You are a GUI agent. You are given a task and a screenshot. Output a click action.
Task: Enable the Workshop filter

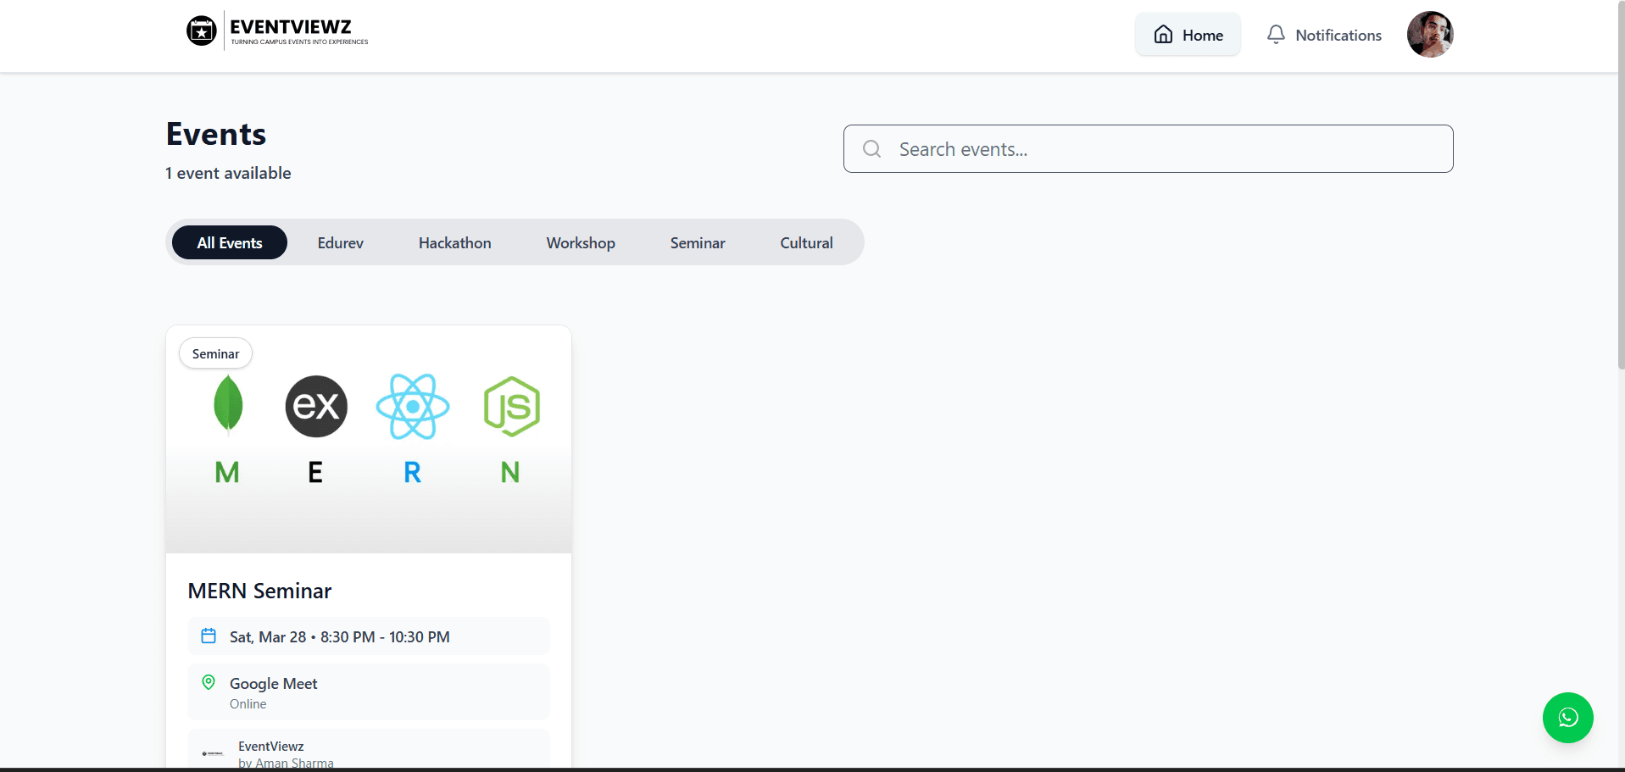coord(580,242)
